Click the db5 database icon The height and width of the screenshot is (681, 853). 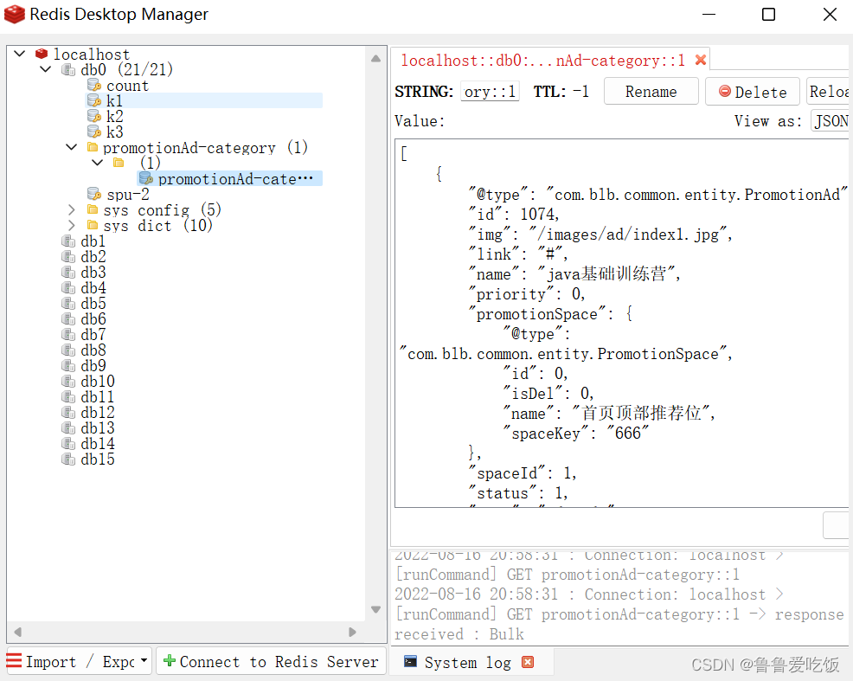pos(68,304)
